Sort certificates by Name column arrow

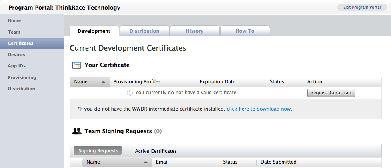click(104, 82)
